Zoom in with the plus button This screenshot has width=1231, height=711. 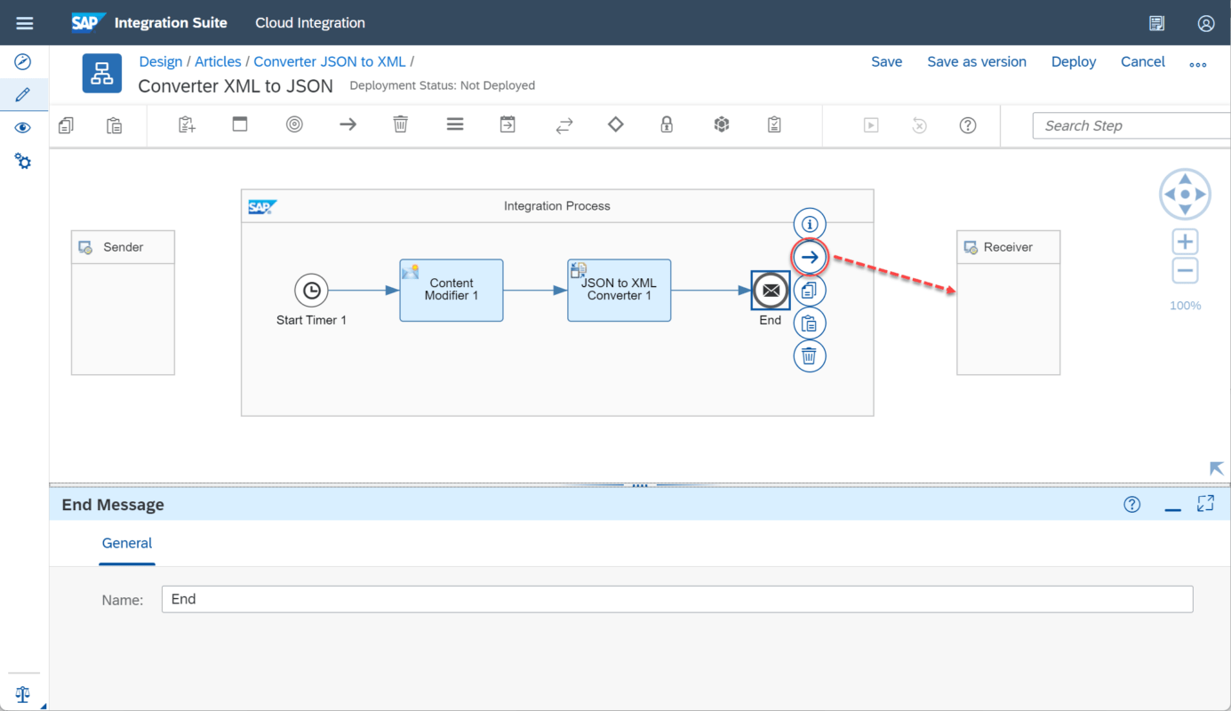tap(1185, 242)
